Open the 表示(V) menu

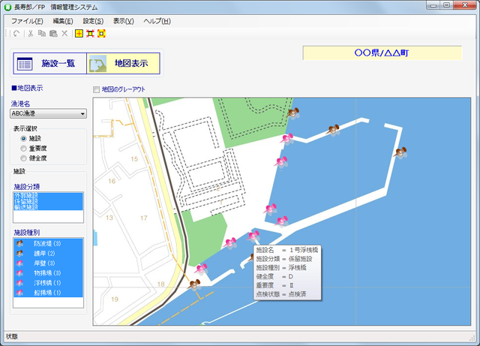click(x=124, y=20)
